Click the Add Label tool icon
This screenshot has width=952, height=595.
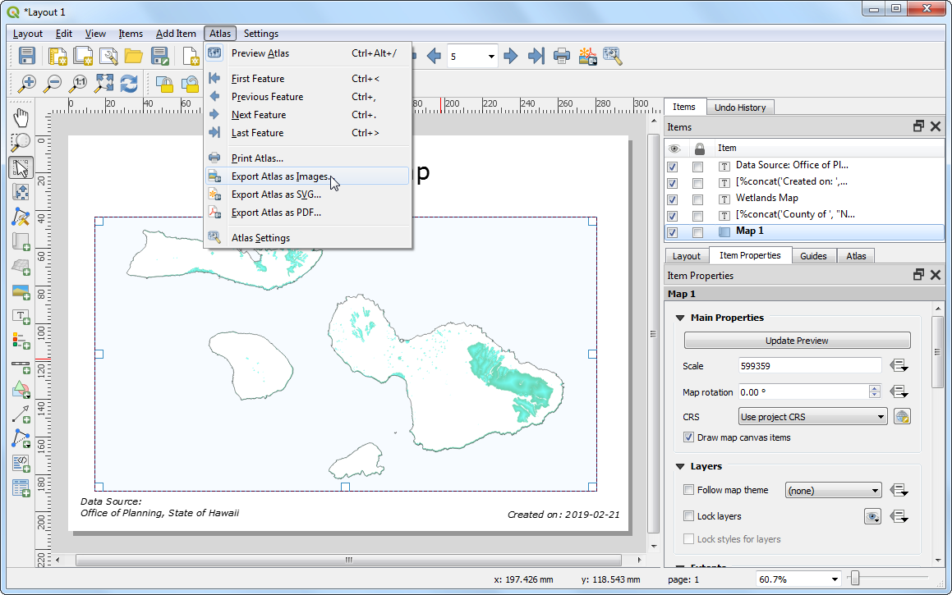(21, 316)
